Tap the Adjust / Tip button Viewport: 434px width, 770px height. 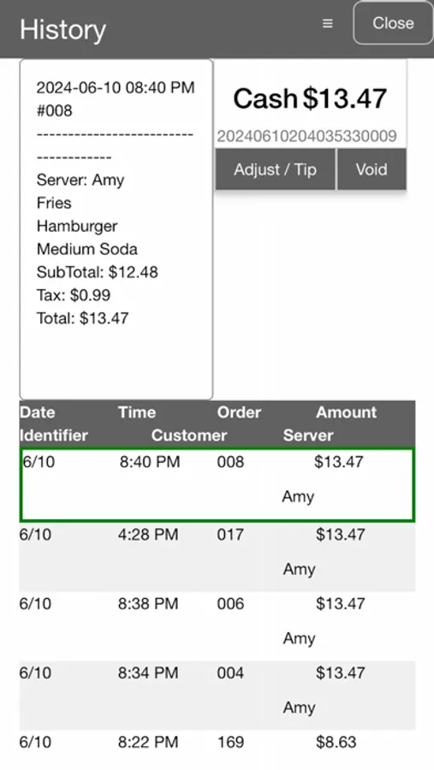click(276, 169)
